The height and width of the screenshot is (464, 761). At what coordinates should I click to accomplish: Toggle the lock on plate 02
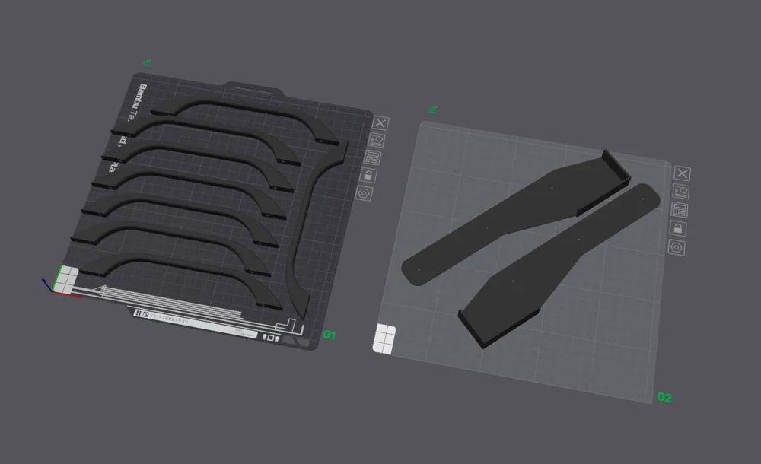pos(677,228)
